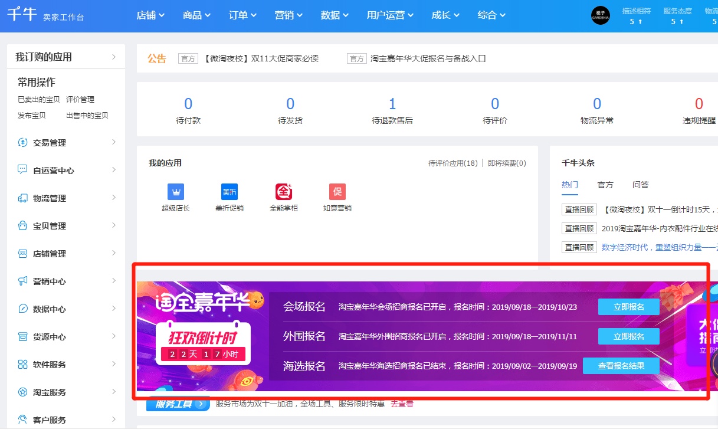Open 发布宝贝 shortcut
This screenshot has height=436, width=718.
(x=32, y=116)
